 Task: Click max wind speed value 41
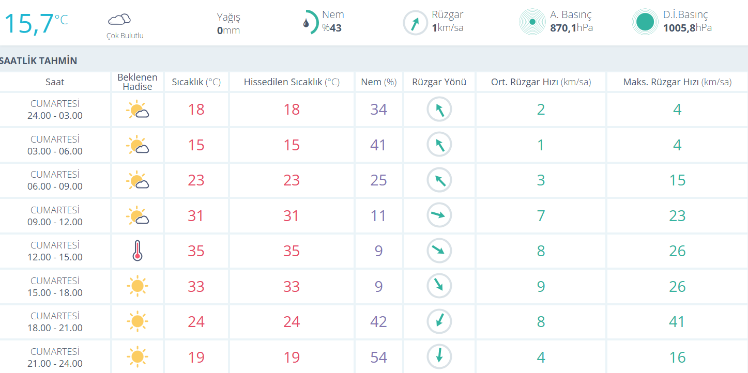click(x=677, y=322)
